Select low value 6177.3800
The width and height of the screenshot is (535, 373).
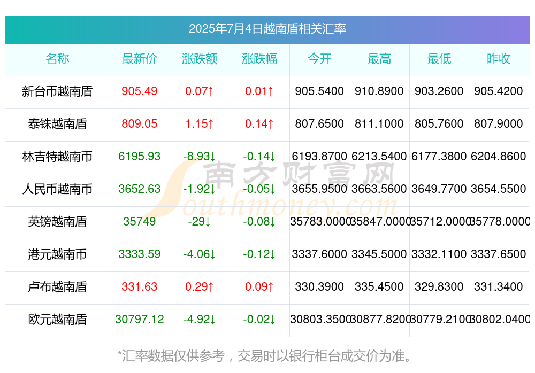click(439, 156)
